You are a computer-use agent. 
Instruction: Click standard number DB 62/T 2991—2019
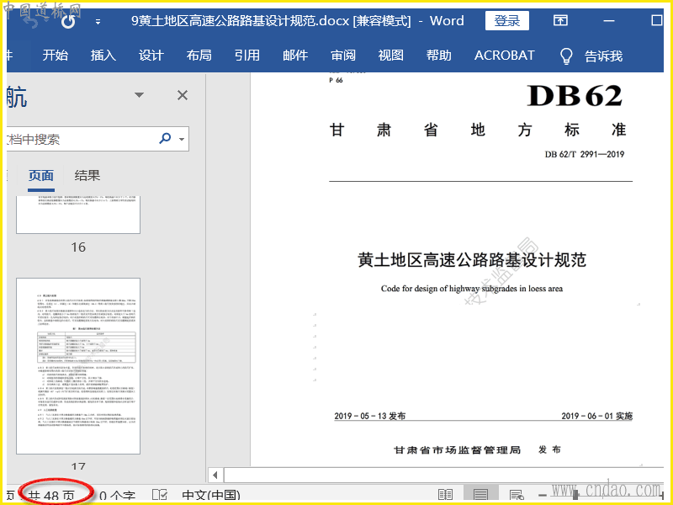585,154
